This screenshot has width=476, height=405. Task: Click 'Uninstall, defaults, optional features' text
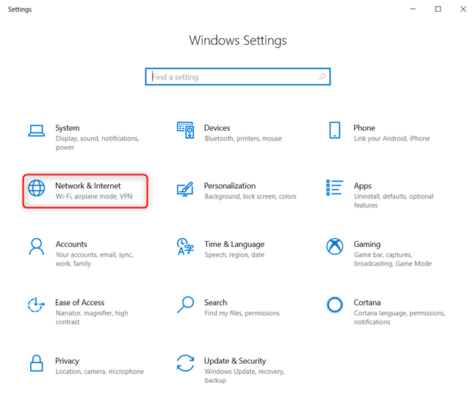click(394, 201)
